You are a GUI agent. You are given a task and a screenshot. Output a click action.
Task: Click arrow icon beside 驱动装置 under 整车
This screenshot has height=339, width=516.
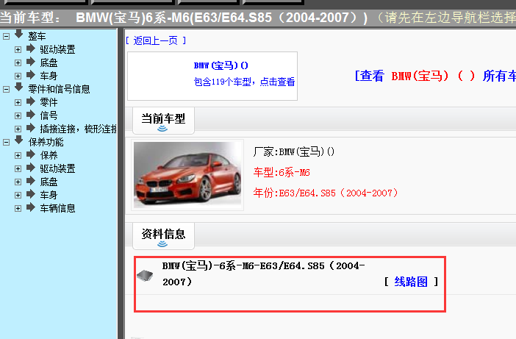31,49
